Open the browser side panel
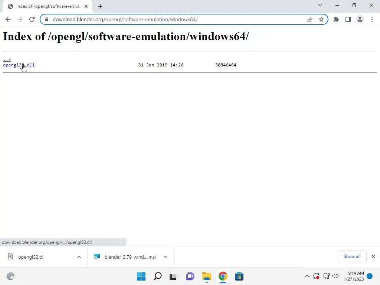This screenshot has width=380, height=285. (348, 19)
